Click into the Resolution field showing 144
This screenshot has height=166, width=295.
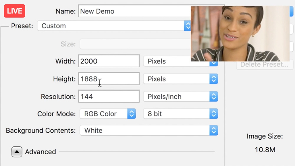click(x=109, y=97)
